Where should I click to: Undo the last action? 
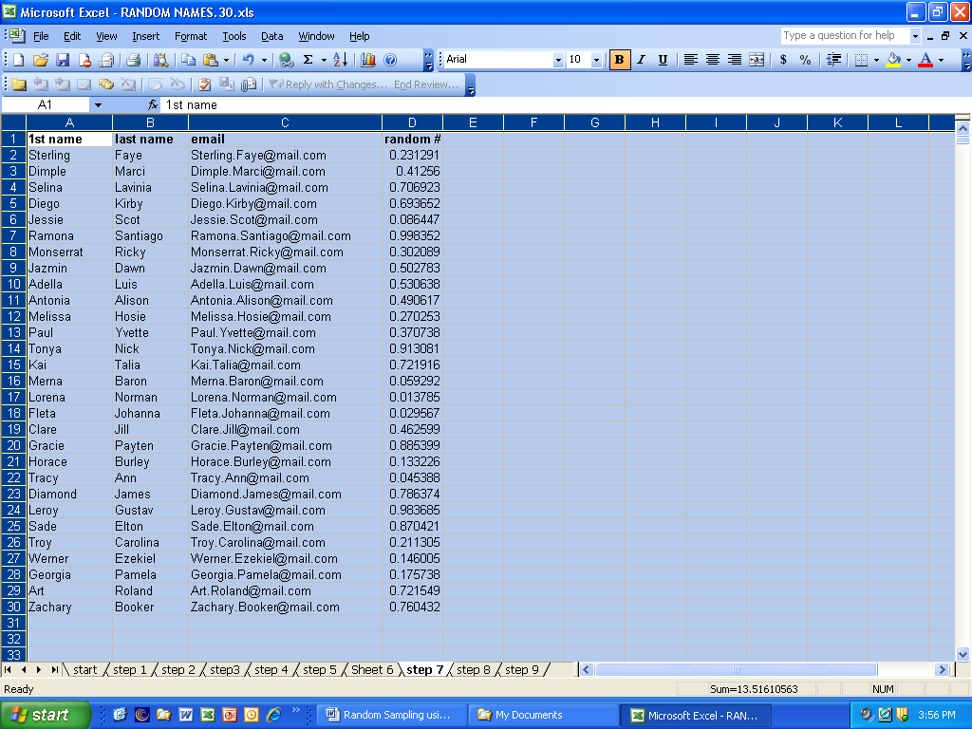click(x=249, y=60)
